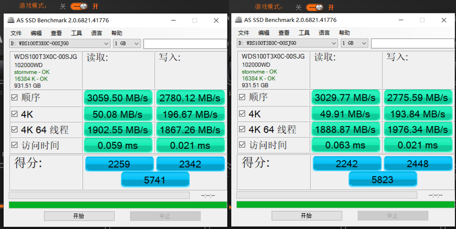Click 中止 button in right window
Image resolution: width=456 pixels, height=229 pixels.
pyautogui.click(x=393, y=216)
